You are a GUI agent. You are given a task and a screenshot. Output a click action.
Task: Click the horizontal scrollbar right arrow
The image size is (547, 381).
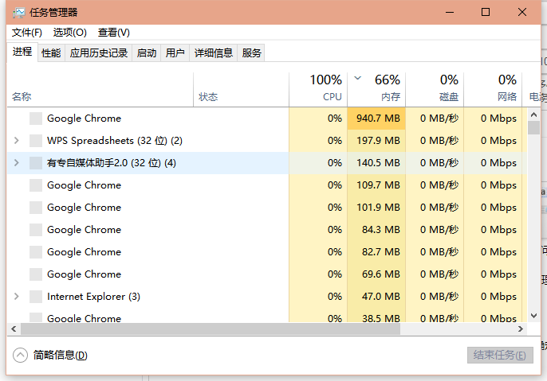click(x=521, y=329)
